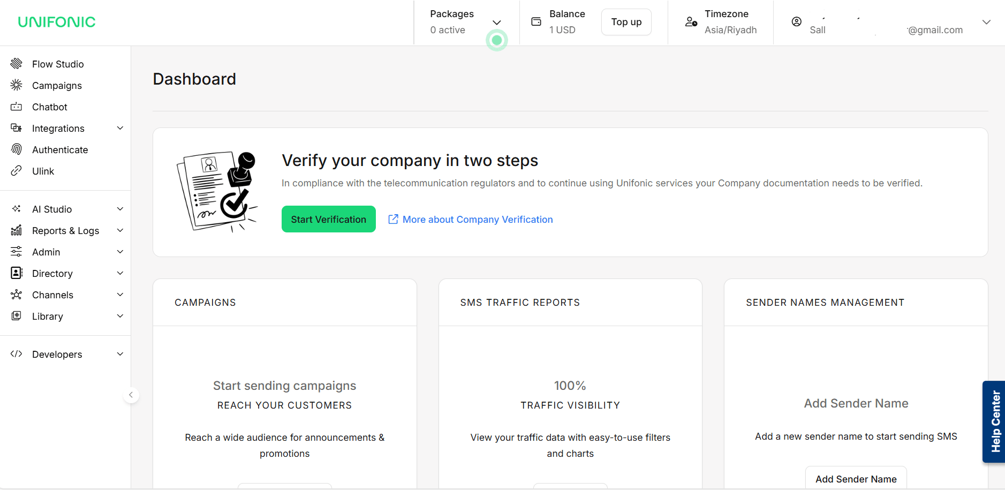Image resolution: width=1005 pixels, height=490 pixels.
Task: Click the wallet icon beside Balance
Action: tap(536, 22)
